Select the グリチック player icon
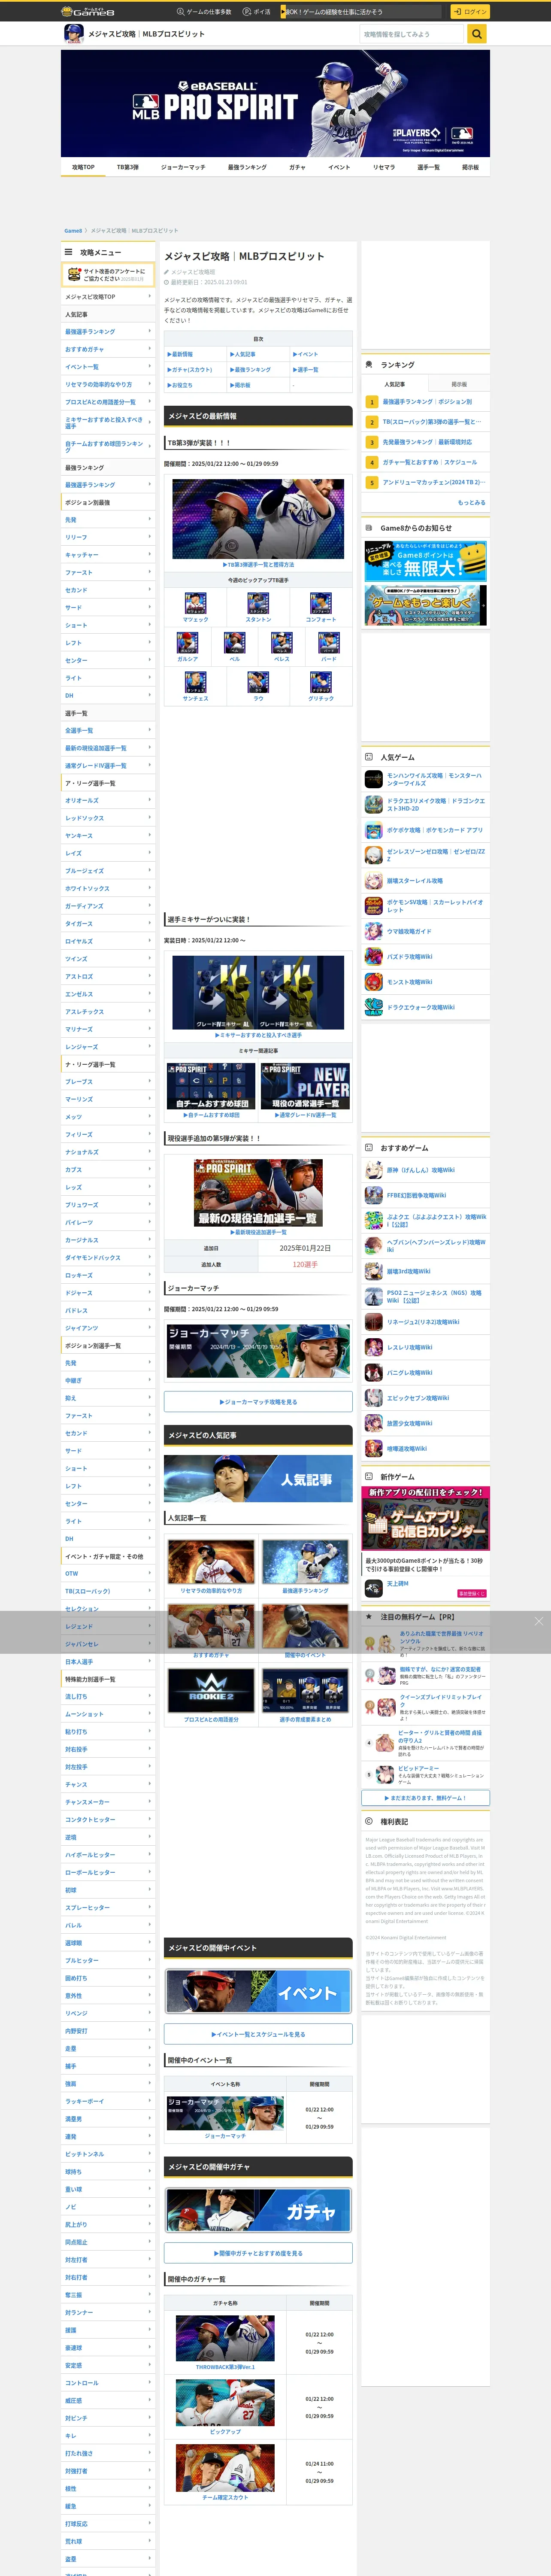The height and width of the screenshot is (2576, 551). coord(321,682)
